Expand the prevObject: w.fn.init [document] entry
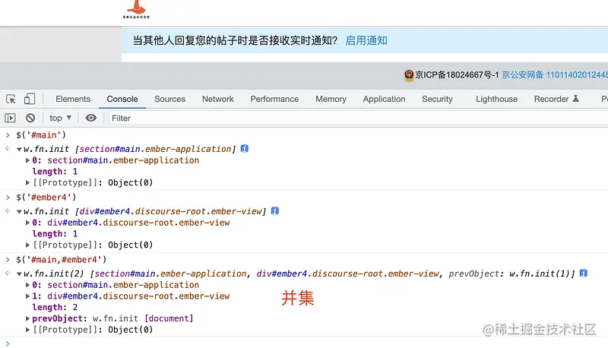The height and width of the screenshot is (348, 608). click(x=27, y=318)
